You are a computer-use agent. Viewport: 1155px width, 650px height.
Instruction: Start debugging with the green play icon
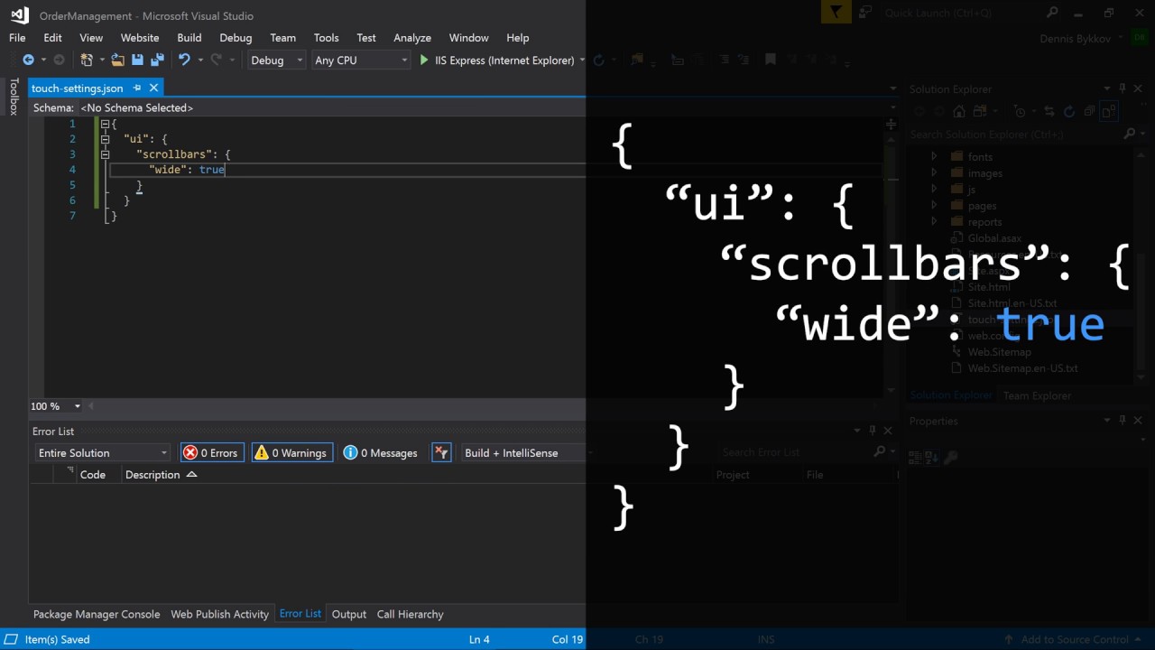(424, 60)
